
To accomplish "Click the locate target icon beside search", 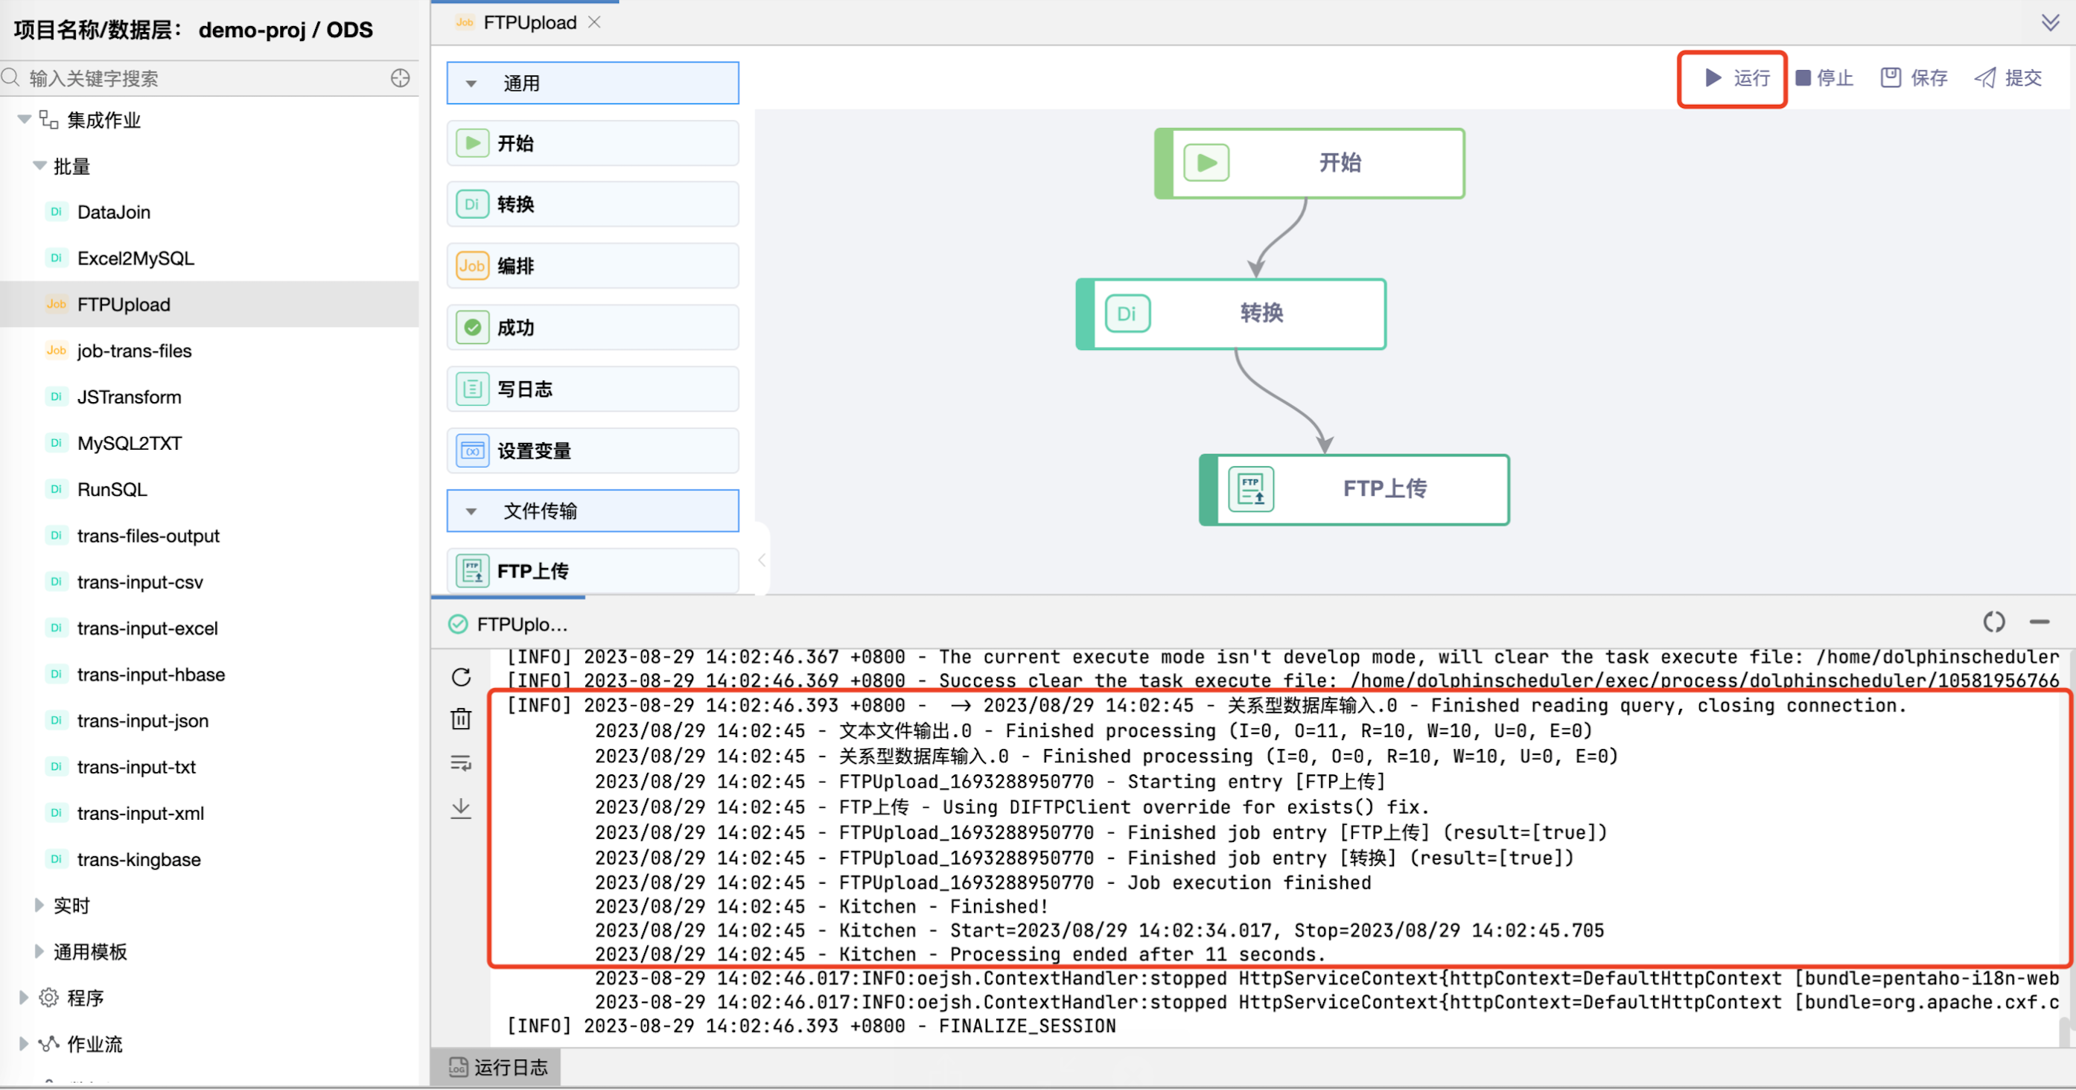I will [400, 78].
